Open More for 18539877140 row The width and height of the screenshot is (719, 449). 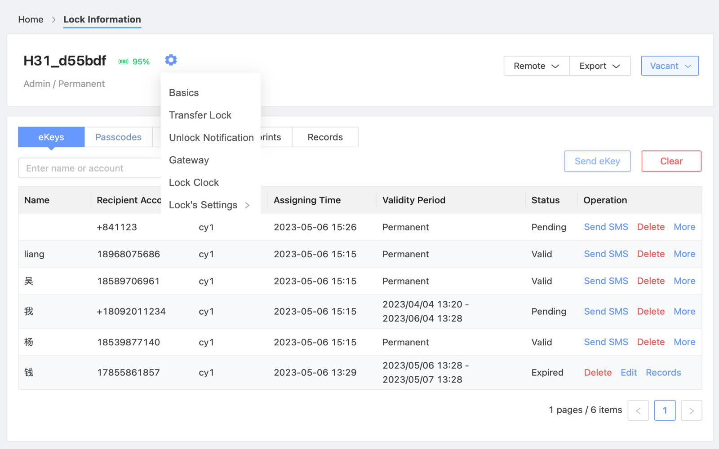(684, 342)
